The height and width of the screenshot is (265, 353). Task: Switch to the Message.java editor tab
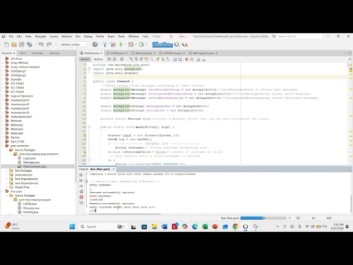pos(143,53)
